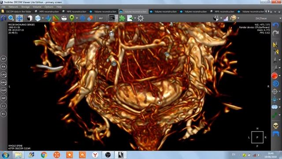Open the opacity ramp transfer function icon
282x159 pixels.
[x=226, y=18]
